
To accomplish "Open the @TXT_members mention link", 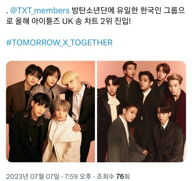I will coord(40,10).
